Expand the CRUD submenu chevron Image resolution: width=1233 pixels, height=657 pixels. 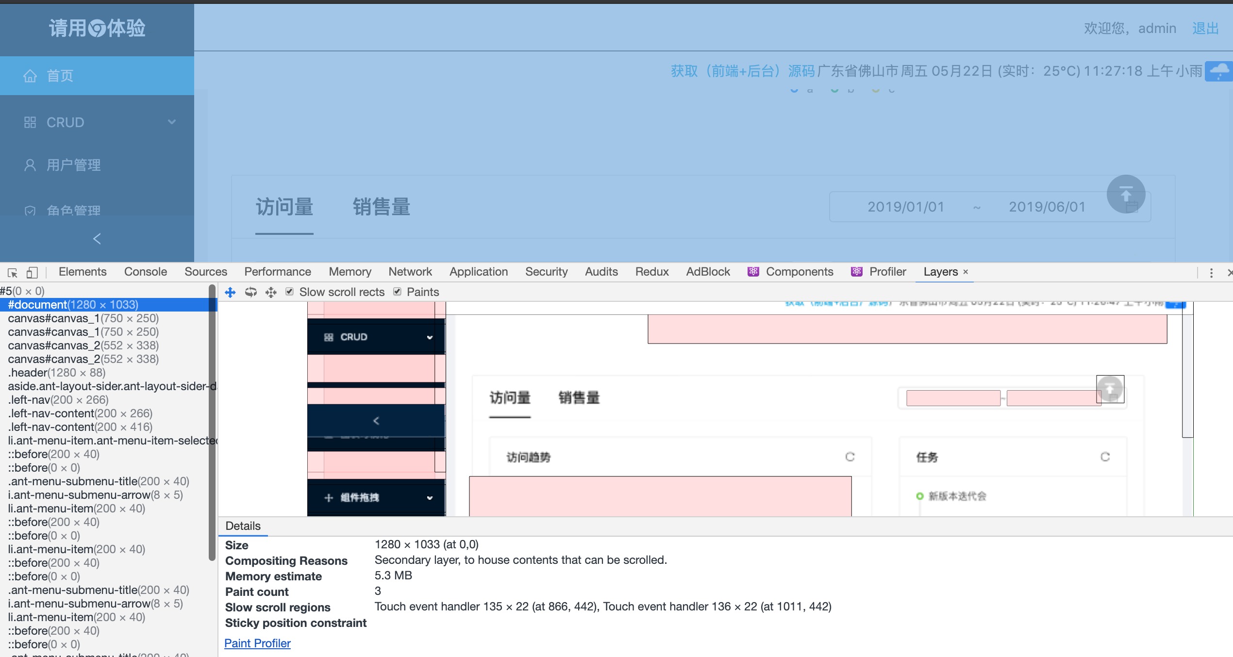point(172,122)
